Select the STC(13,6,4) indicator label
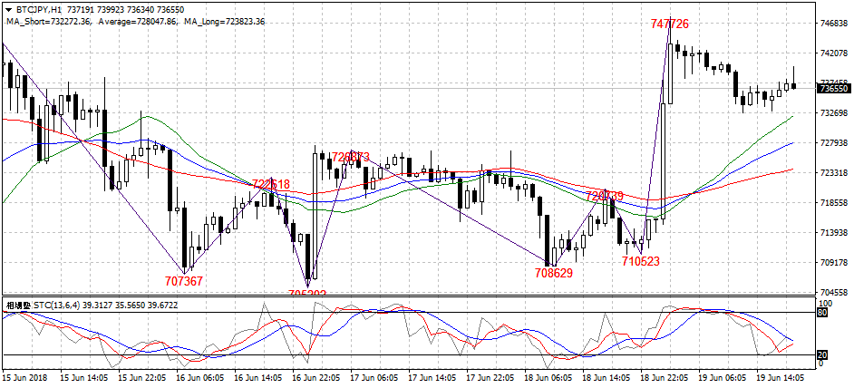 click(60, 306)
